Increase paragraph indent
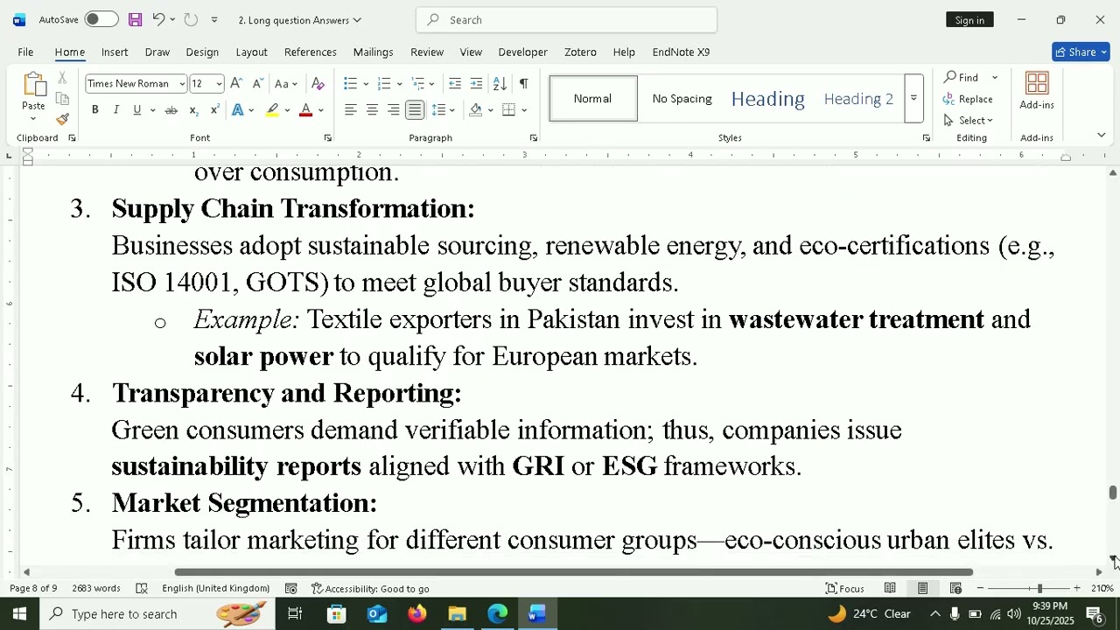 click(476, 84)
